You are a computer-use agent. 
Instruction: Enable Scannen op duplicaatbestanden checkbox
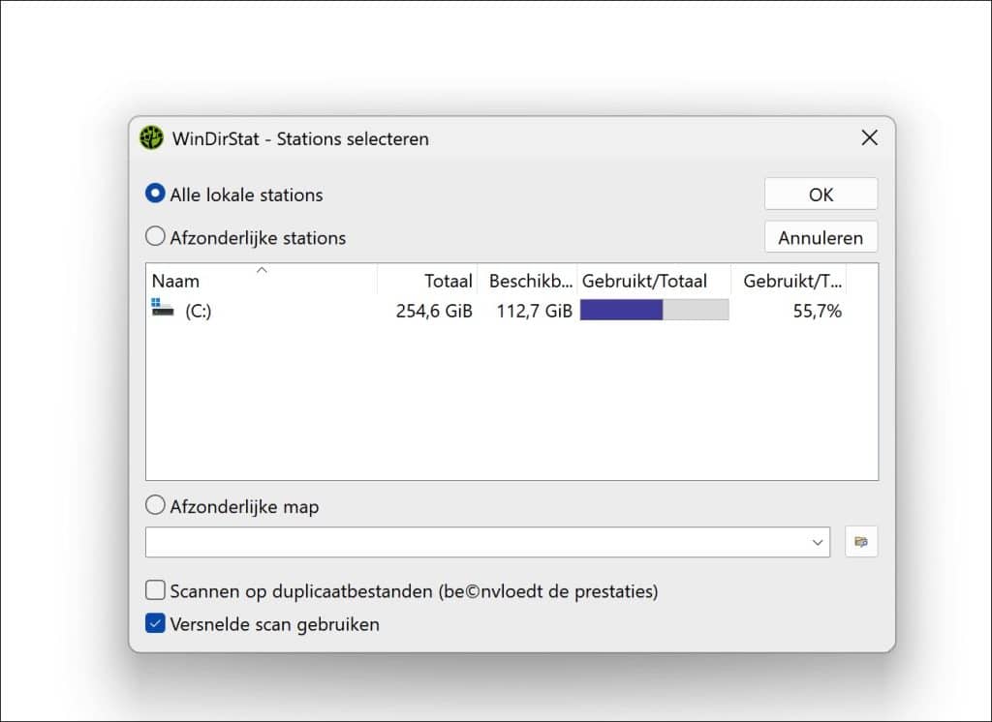click(155, 590)
